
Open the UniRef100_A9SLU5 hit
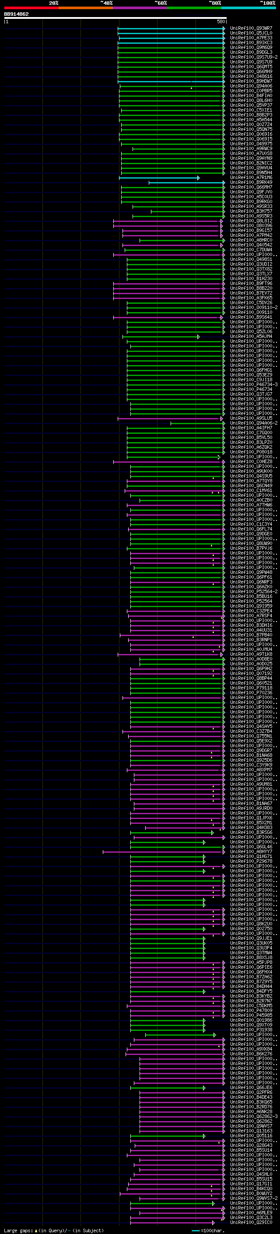[x=251, y=418]
